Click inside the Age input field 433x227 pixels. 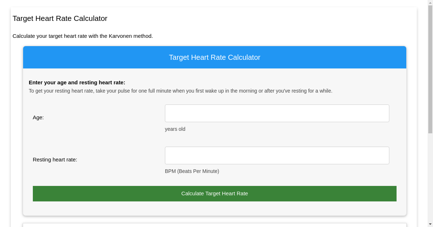coord(277,113)
